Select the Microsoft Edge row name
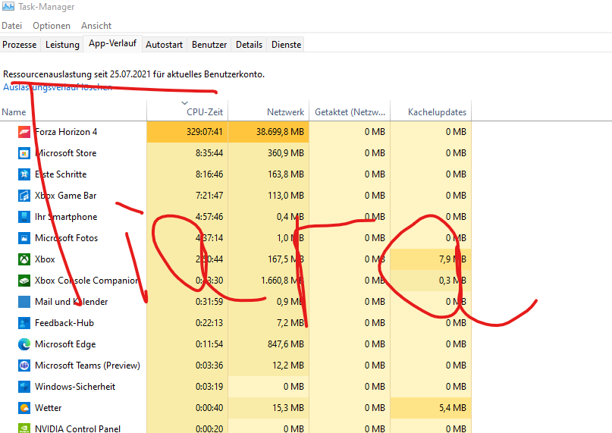Screen dimensions: 612x433 [65, 344]
